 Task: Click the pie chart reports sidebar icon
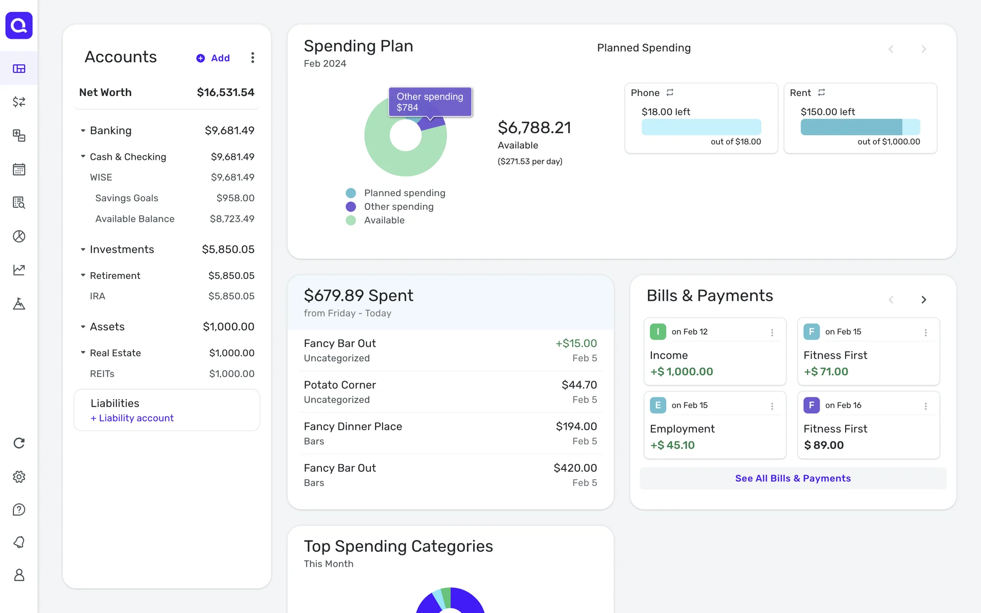(19, 237)
